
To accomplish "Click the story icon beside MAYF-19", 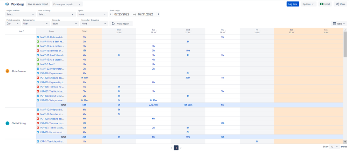I will (38, 60).
